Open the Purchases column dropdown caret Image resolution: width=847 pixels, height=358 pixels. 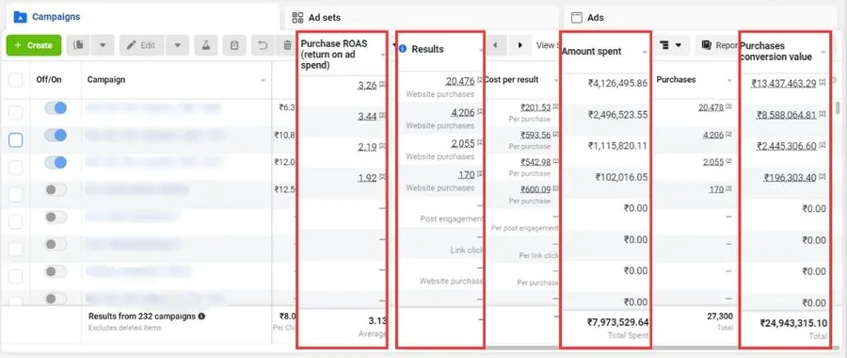coord(728,81)
